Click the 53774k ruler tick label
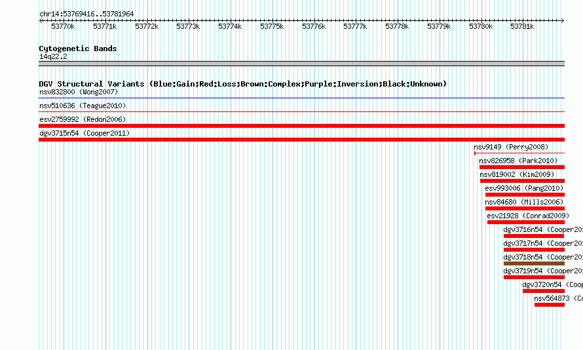Image resolution: width=583 pixels, height=350 pixels. 230,26
